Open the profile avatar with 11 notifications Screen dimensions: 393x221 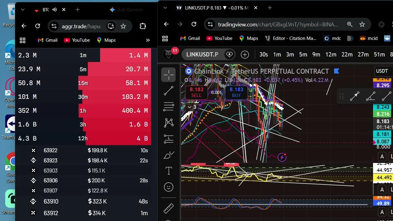169,55
